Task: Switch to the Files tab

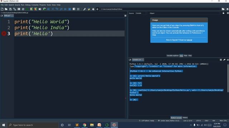Action: point(190,55)
